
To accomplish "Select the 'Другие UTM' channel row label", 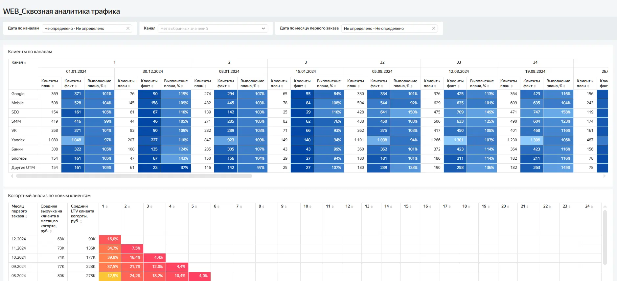I will click(23, 168).
